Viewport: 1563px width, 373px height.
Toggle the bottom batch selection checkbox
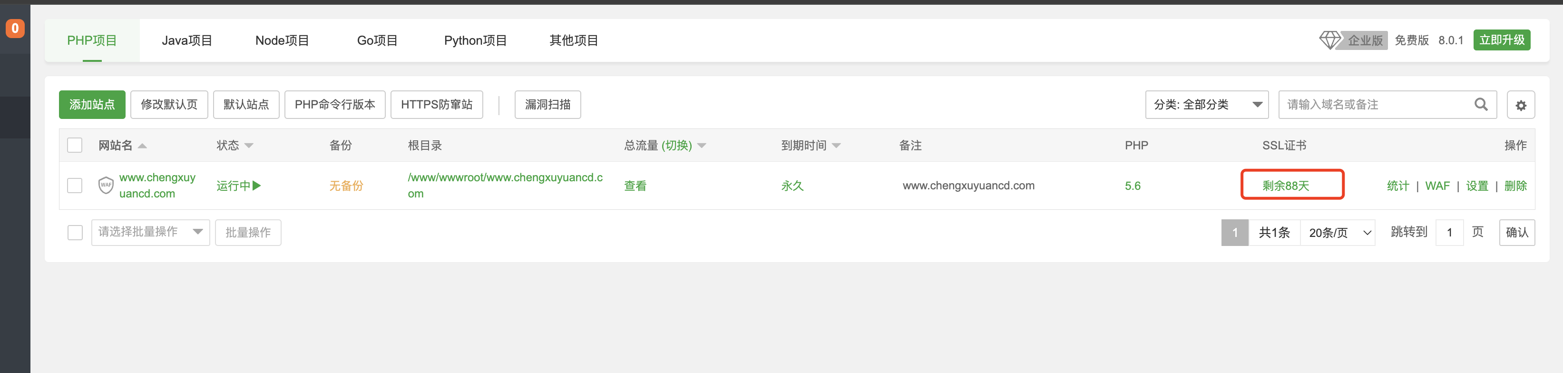pyautogui.click(x=75, y=232)
